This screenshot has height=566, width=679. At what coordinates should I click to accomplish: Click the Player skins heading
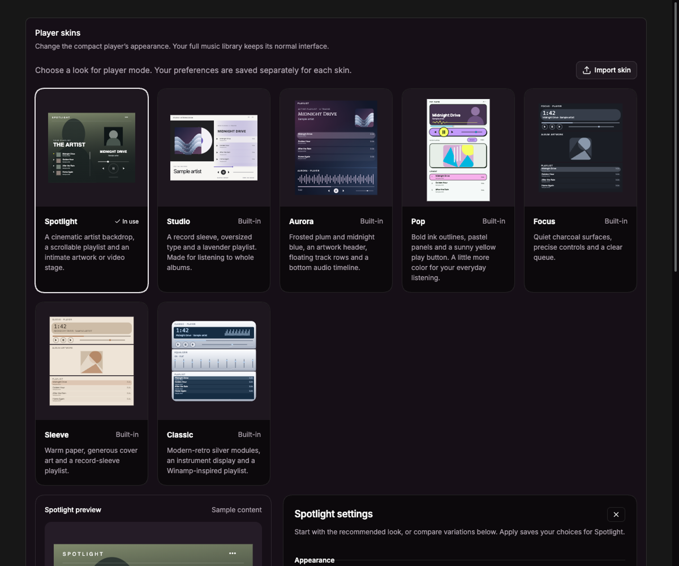point(58,33)
